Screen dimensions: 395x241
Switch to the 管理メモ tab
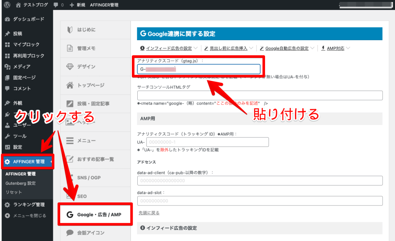96,48
